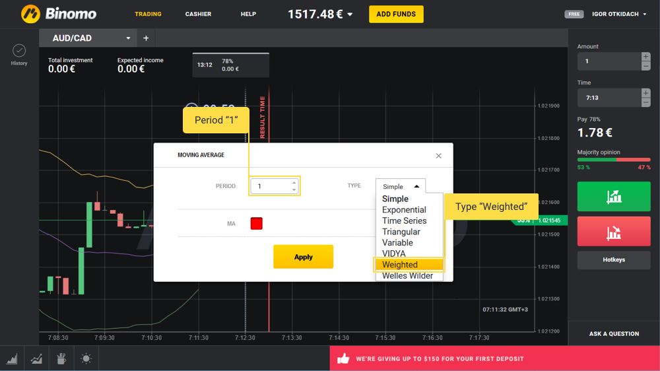660x371 pixels.
Task: Increment the Period value spinner up
Action: click(294, 183)
